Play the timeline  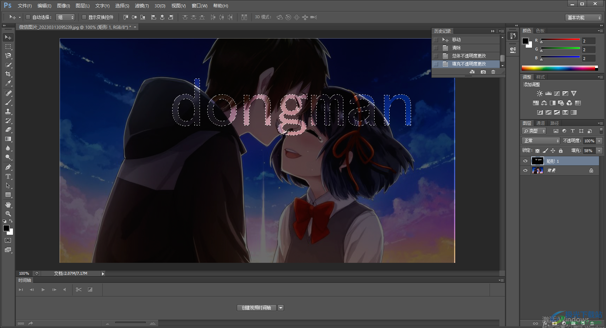43,290
